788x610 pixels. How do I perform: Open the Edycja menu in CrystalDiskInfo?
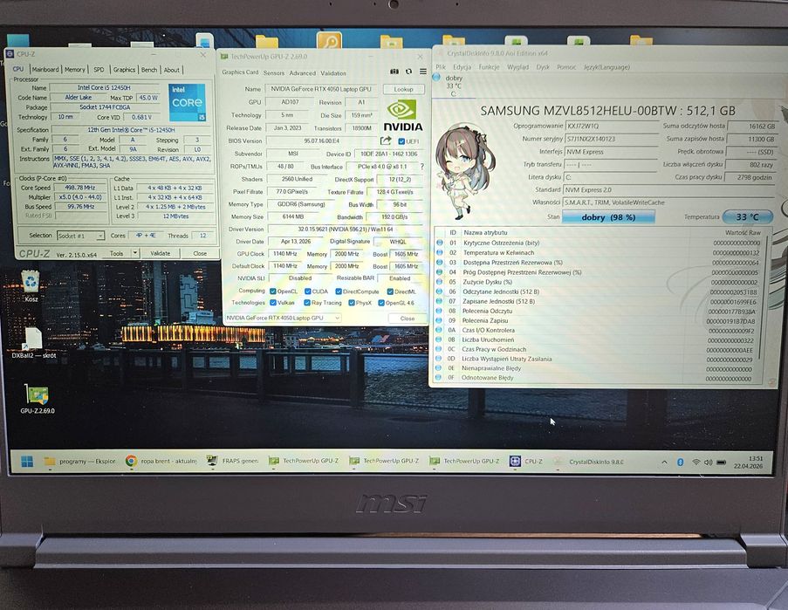click(x=462, y=67)
